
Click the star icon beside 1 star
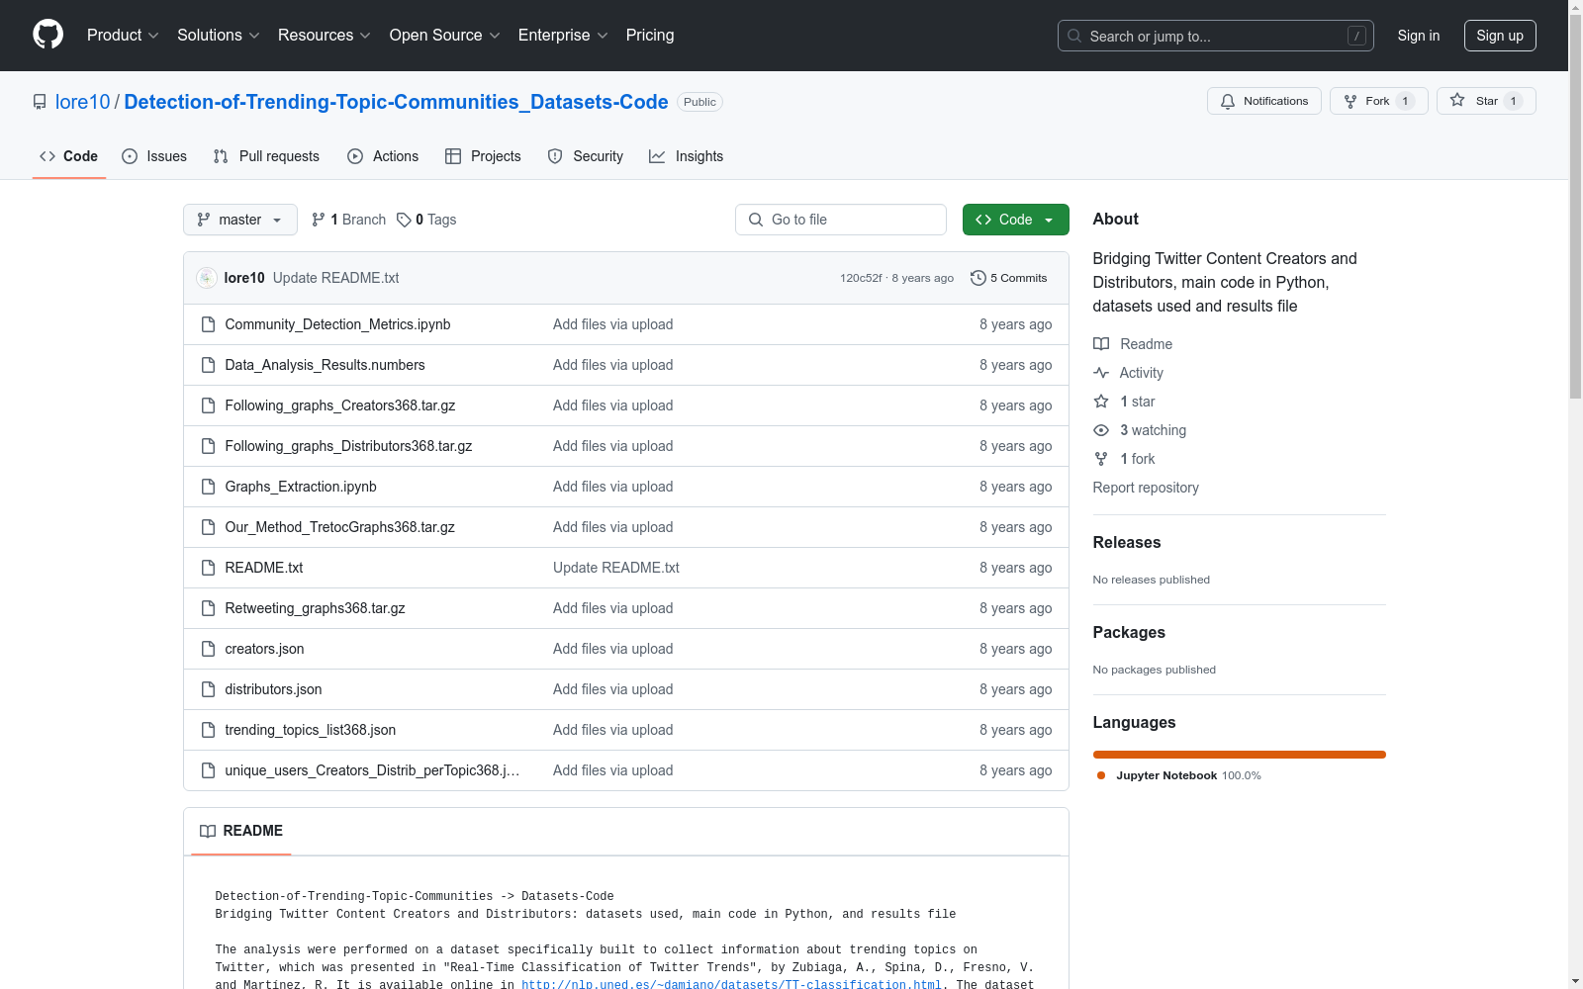[1101, 402]
